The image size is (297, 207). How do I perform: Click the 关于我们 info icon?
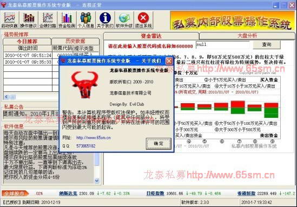pos(105,20)
